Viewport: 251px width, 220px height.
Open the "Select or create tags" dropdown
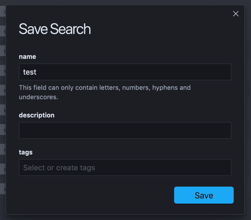pyautogui.click(x=125, y=168)
